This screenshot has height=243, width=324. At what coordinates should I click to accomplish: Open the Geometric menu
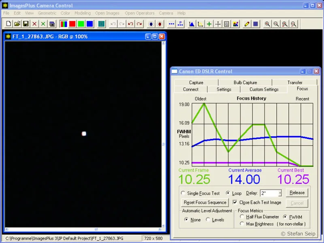pyautogui.click(x=47, y=13)
